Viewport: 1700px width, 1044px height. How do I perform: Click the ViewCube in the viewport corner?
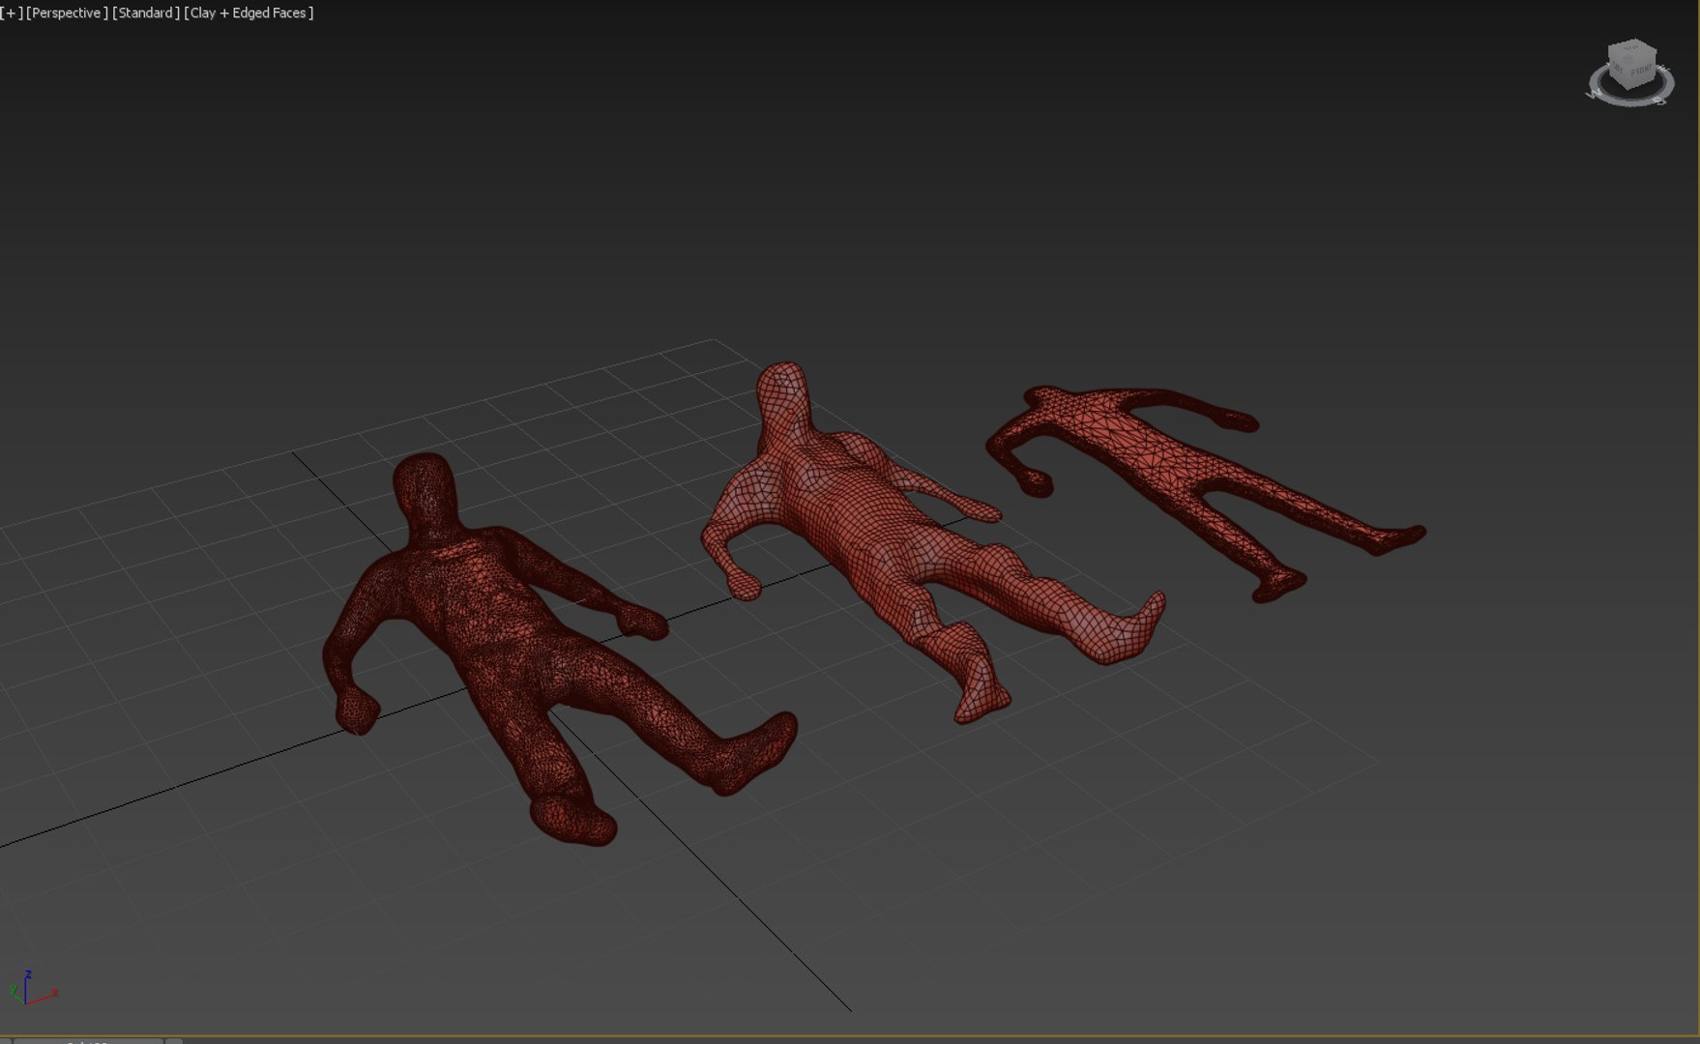pyautogui.click(x=1631, y=64)
